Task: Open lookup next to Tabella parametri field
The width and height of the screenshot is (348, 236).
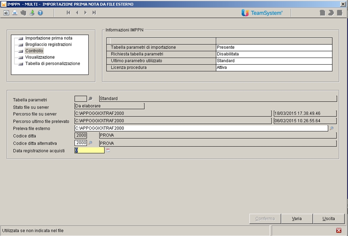Action: [x=90, y=98]
